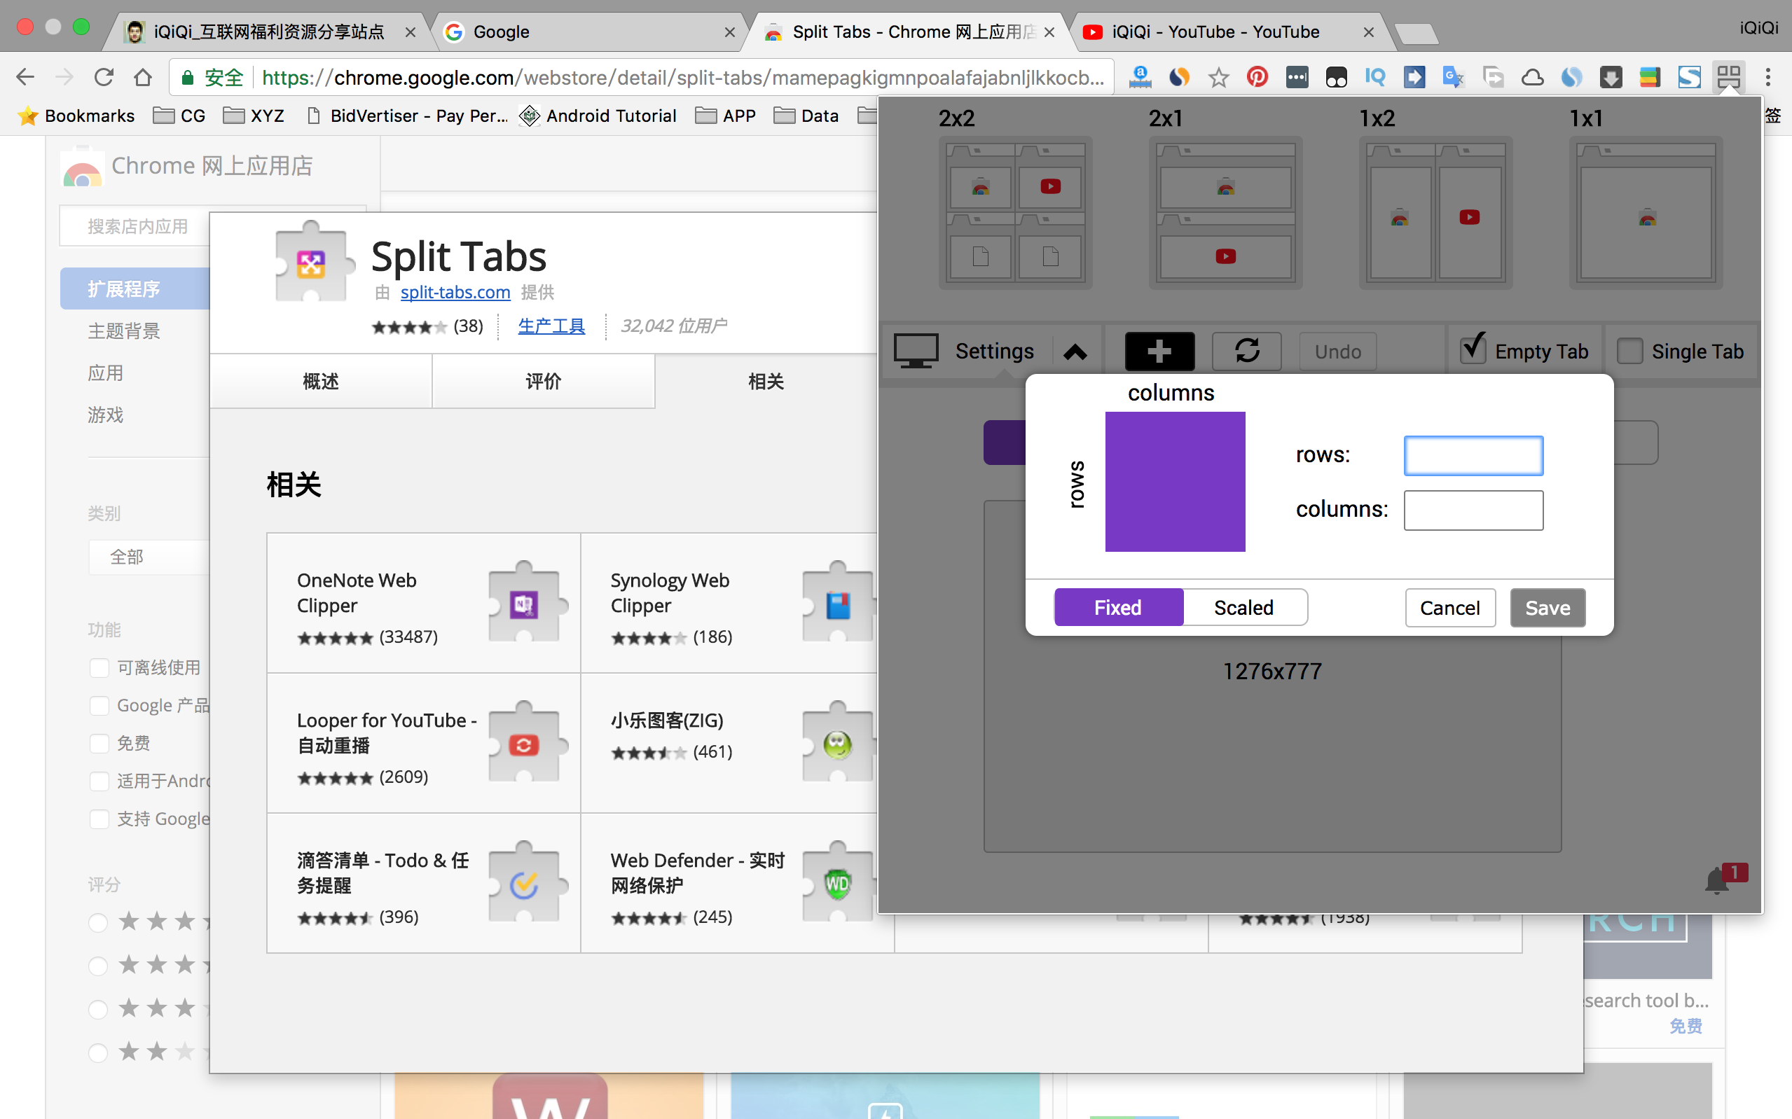
Task: Switch to the 概述 tab
Action: [321, 381]
